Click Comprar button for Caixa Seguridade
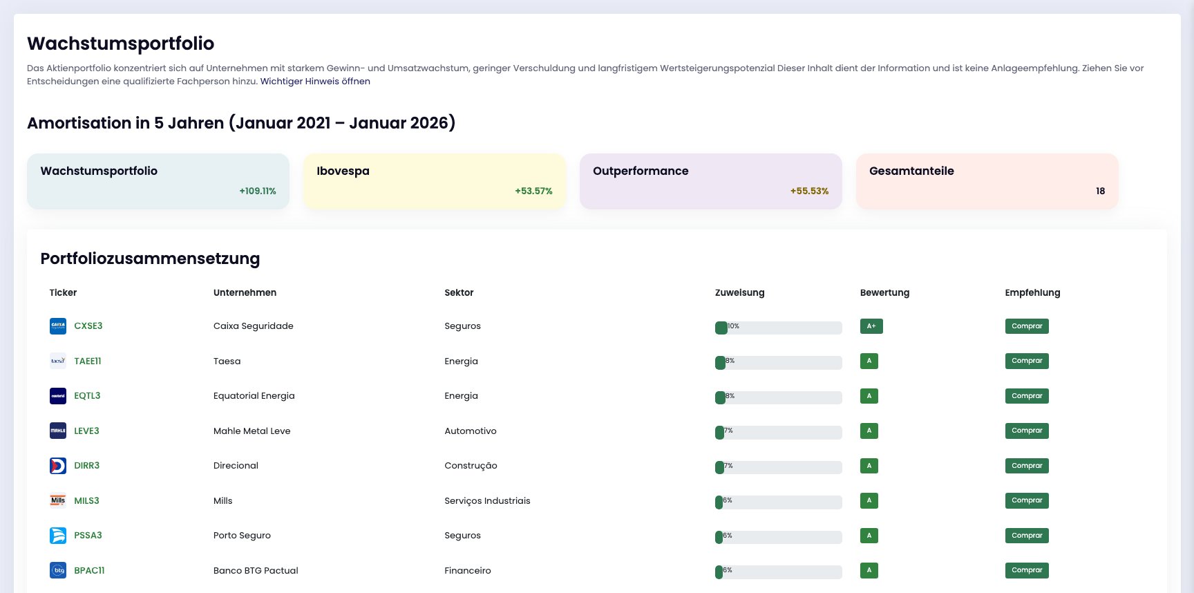The height and width of the screenshot is (593, 1194). (x=1027, y=326)
